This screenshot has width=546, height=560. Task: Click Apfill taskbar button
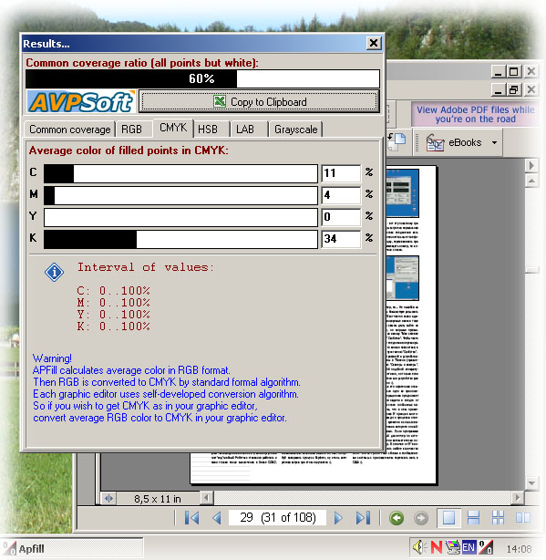click(x=72, y=548)
